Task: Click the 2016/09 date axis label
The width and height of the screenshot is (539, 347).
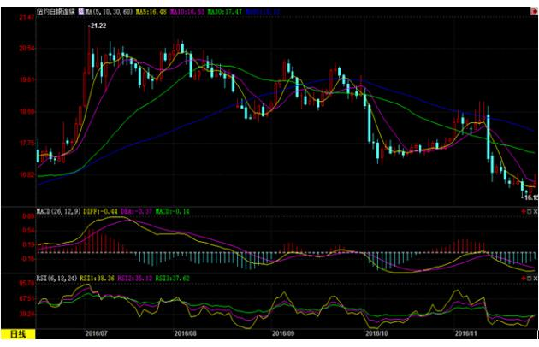Action: click(x=283, y=333)
